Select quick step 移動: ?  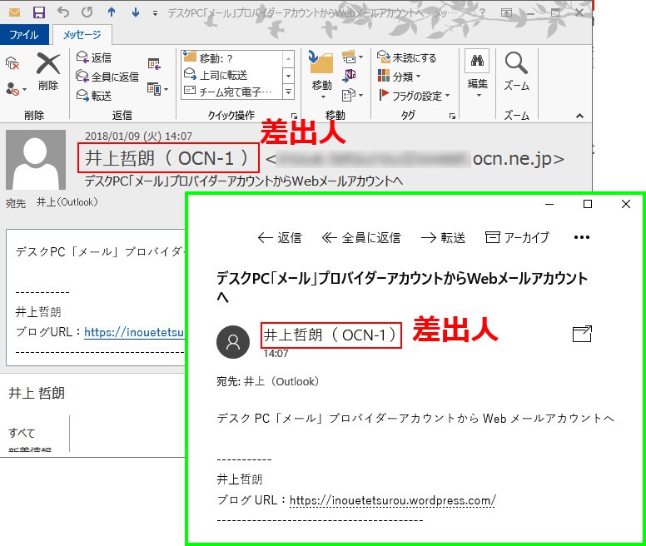click(x=232, y=58)
